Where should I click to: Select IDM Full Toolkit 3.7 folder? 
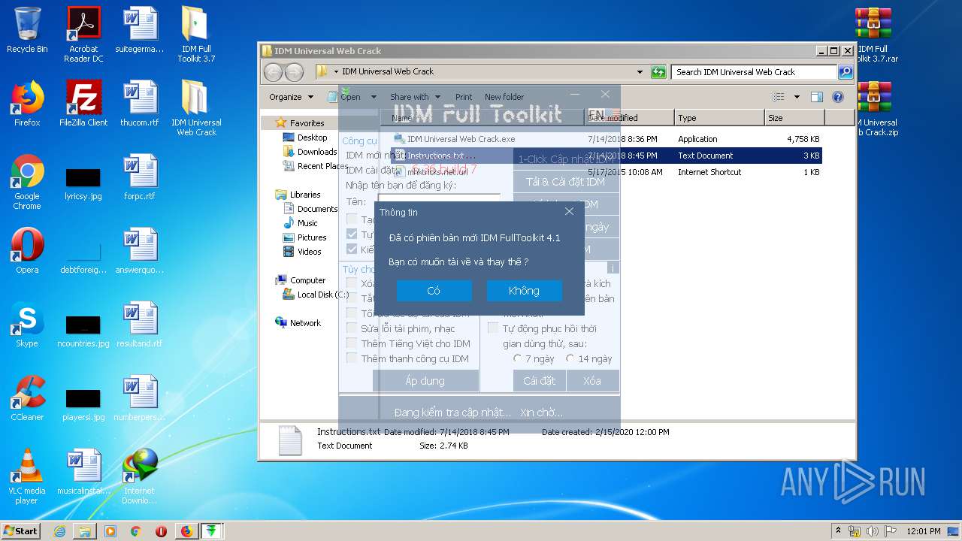click(x=196, y=35)
